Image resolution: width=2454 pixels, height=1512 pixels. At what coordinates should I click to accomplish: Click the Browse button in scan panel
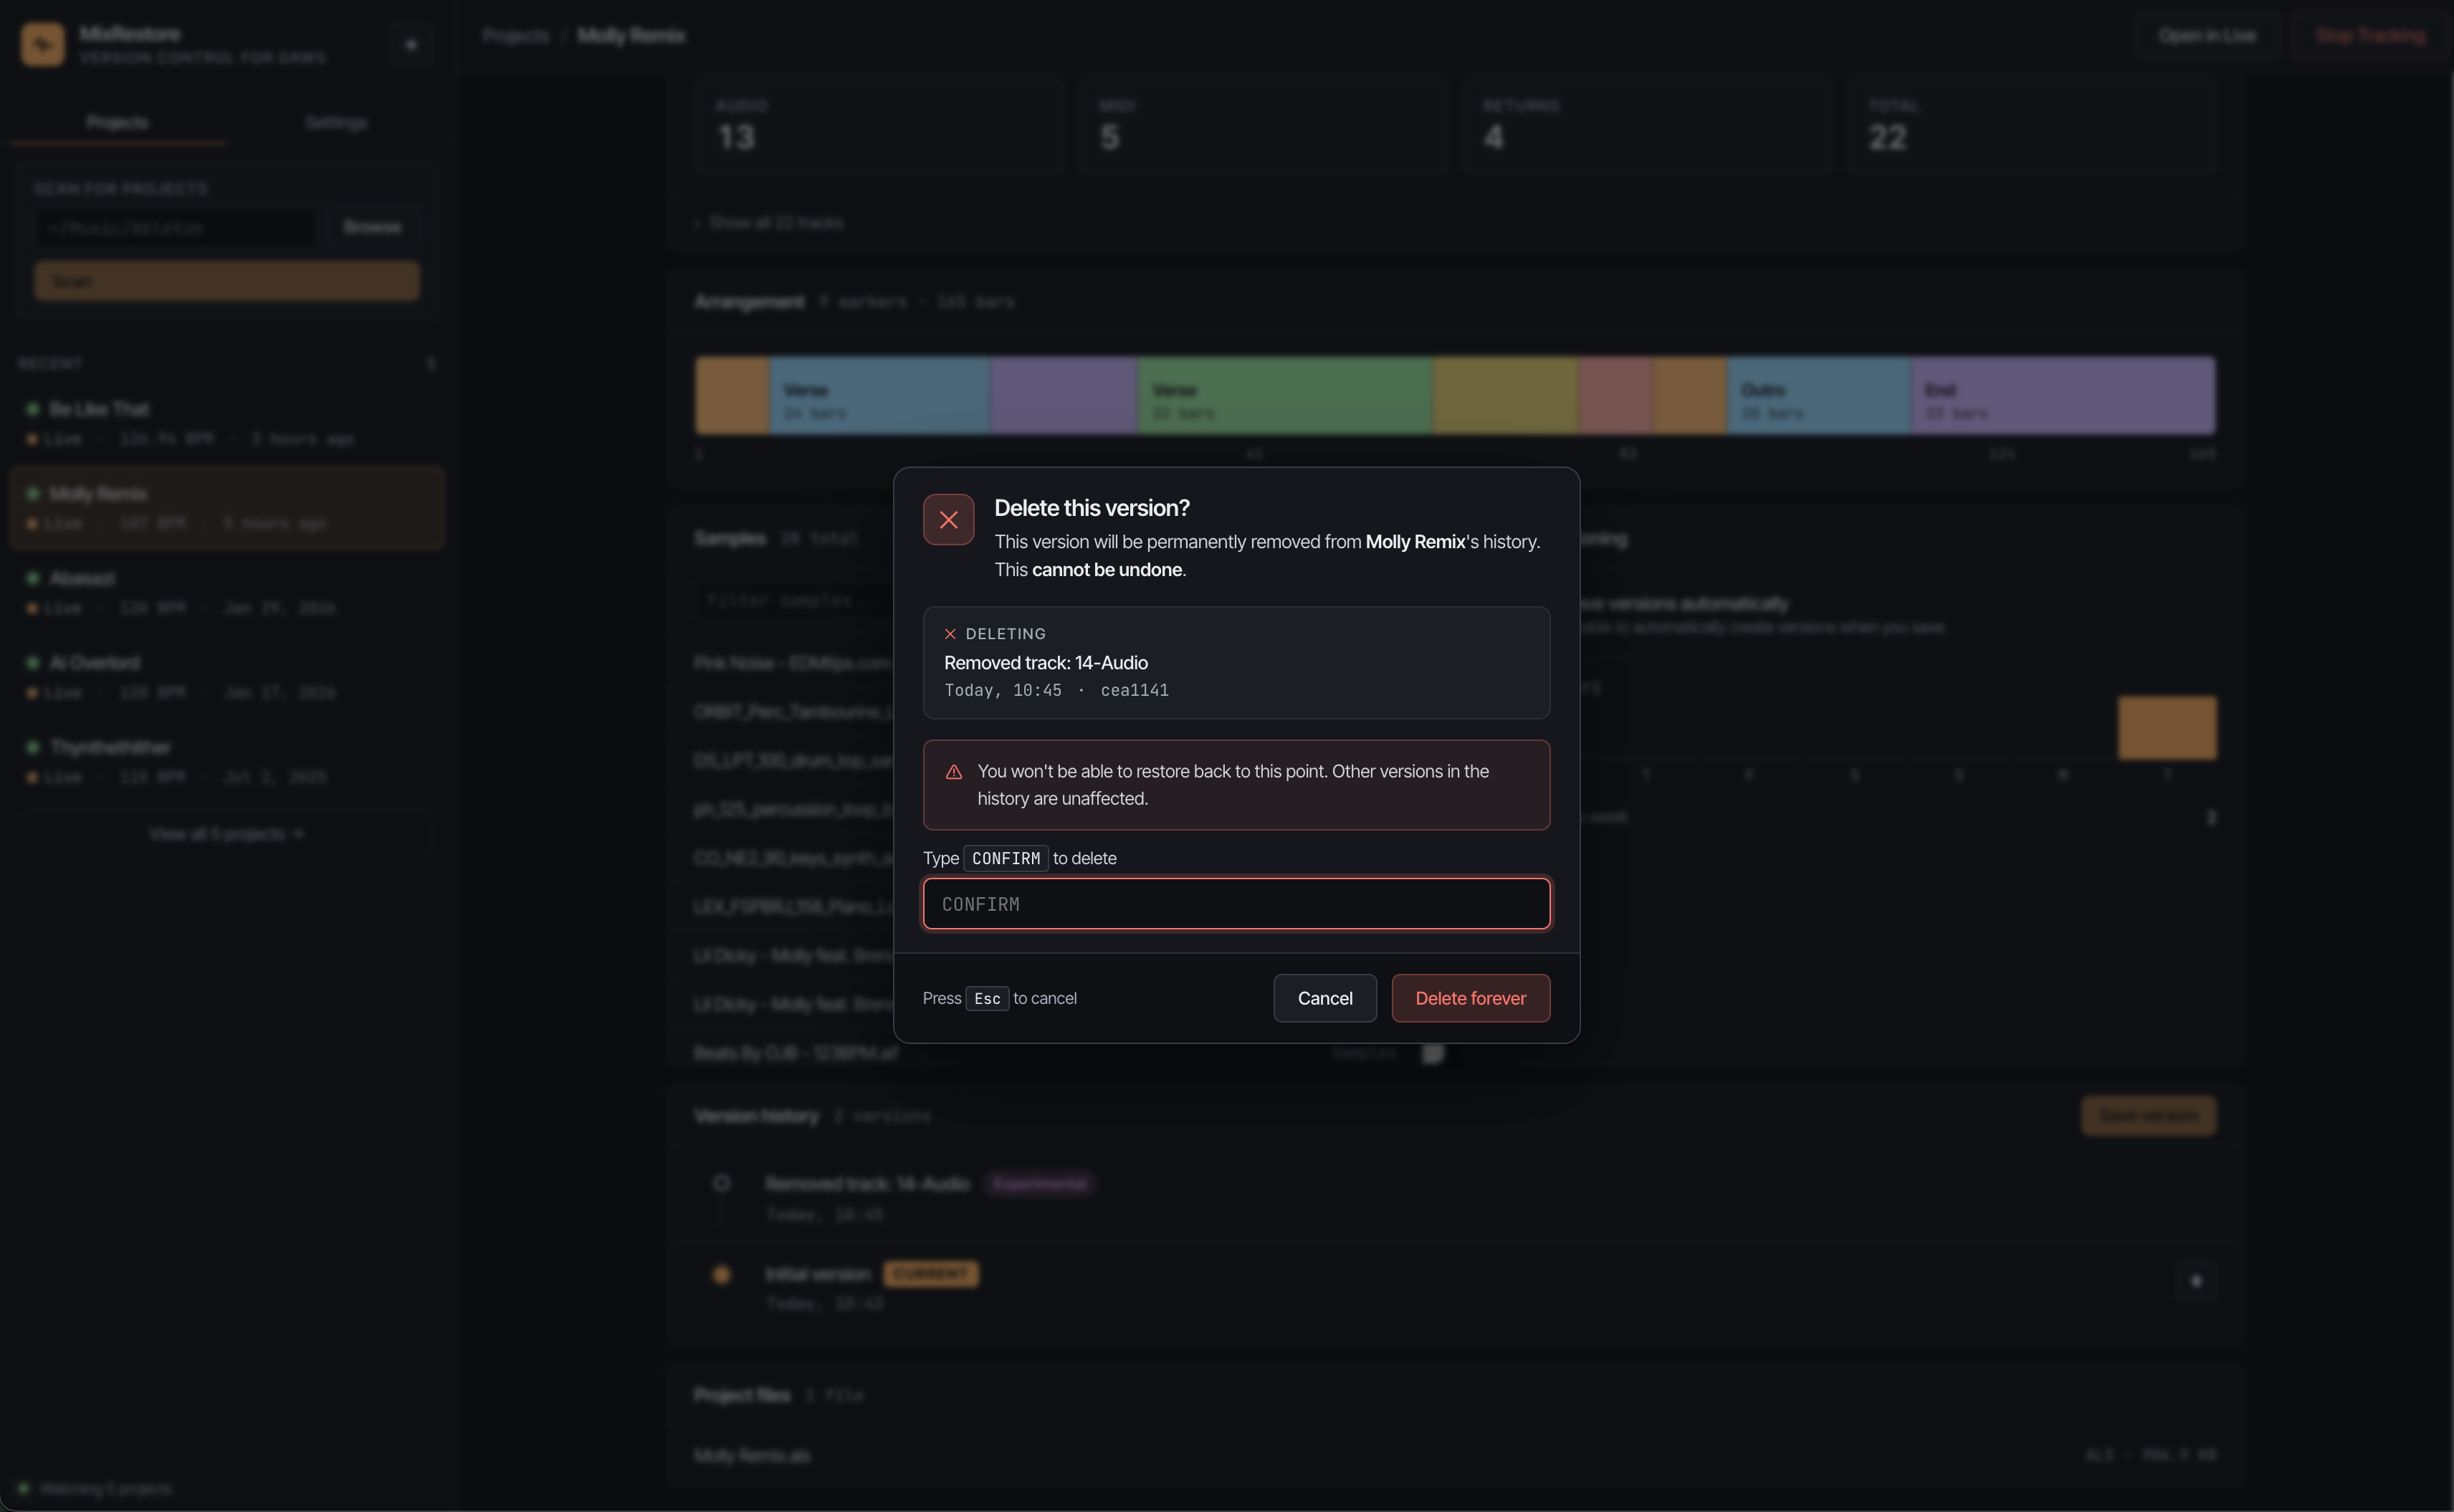tap(372, 228)
